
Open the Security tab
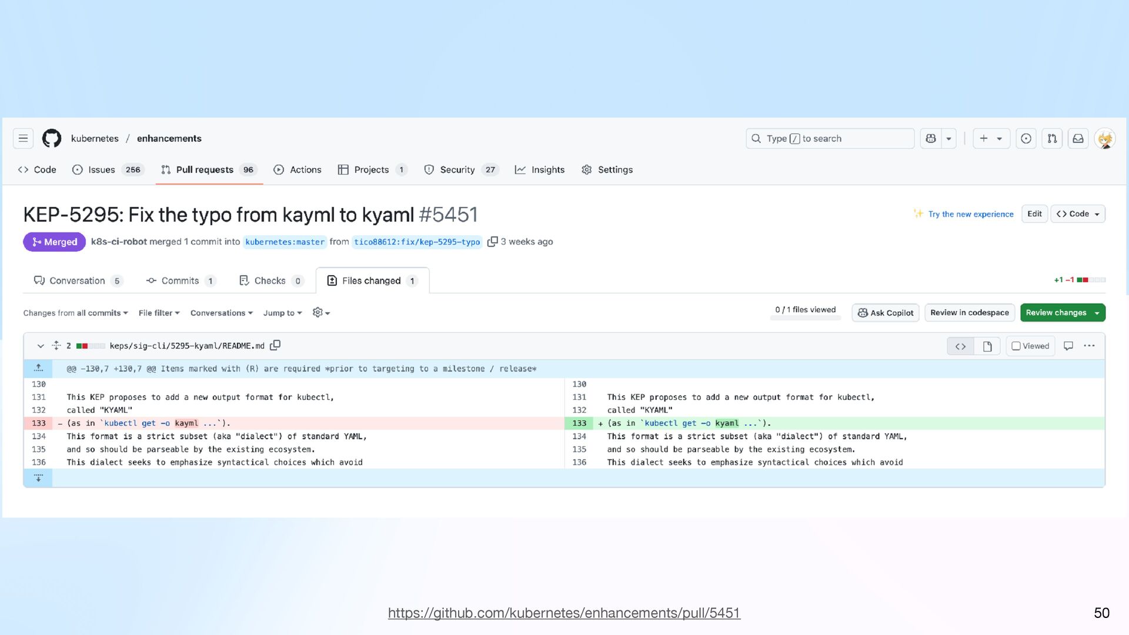(462, 170)
